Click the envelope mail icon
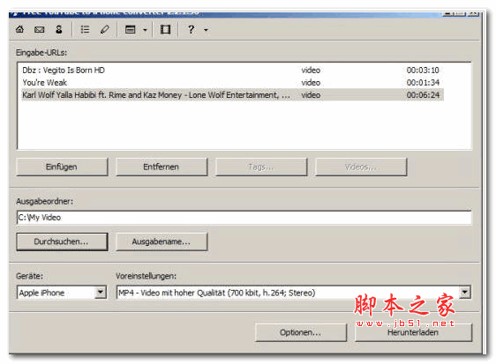496x364 pixels. click(x=39, y=30)
